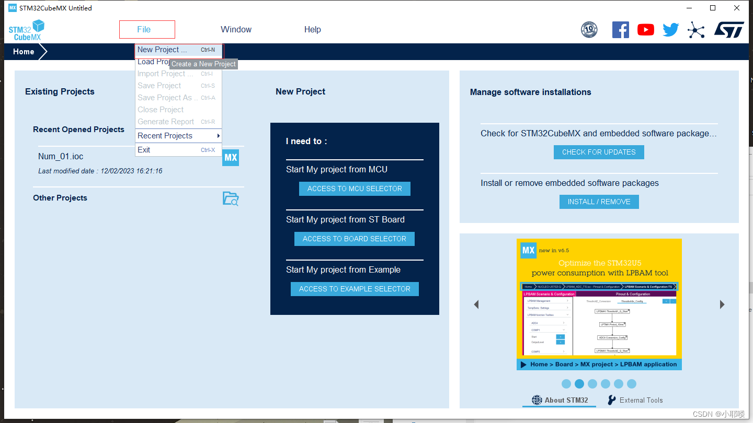
Task: Open the Facebook icon link
Action: tap(621, 30)
